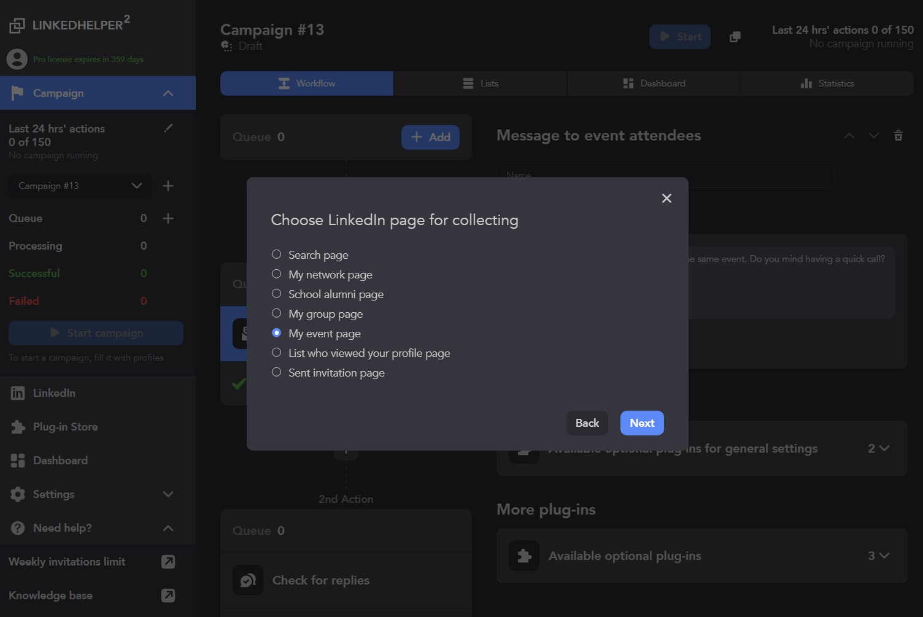Click the draft status icon under title
Viewport: 923px width, 617px height.
click(x=226, y=46)
